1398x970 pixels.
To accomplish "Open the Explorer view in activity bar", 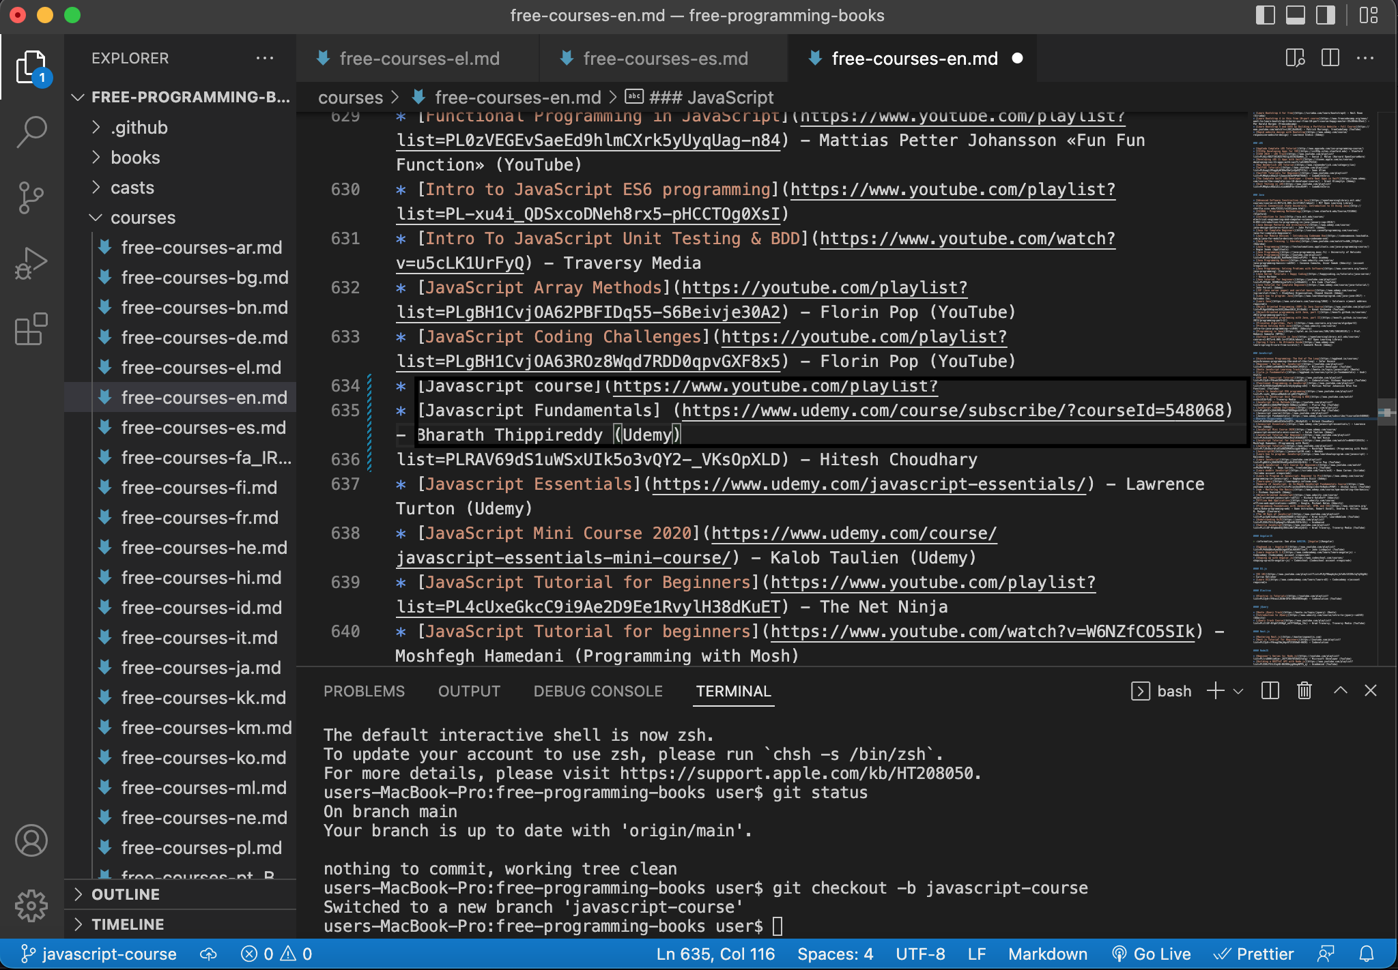I will (x=31, y=68).
